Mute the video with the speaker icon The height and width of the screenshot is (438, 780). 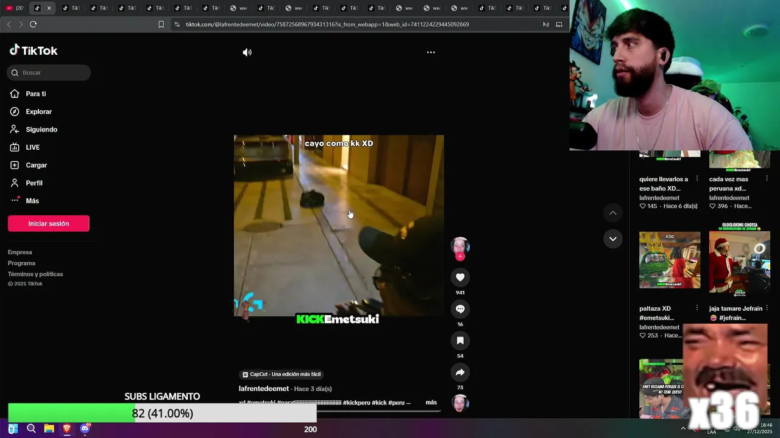pyautogui.click(x=247, y=52)
